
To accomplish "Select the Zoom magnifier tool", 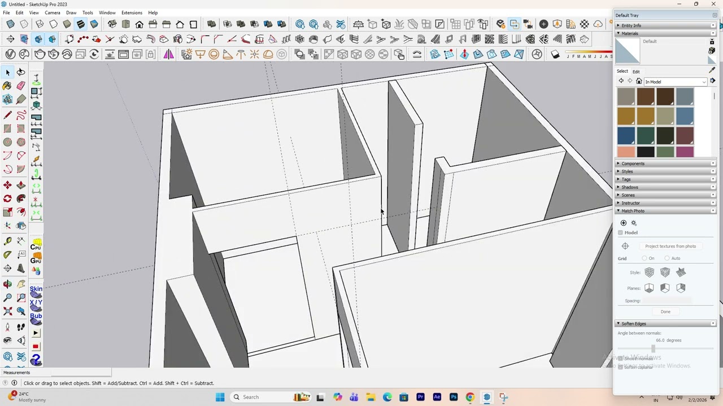I will point(7,298).
